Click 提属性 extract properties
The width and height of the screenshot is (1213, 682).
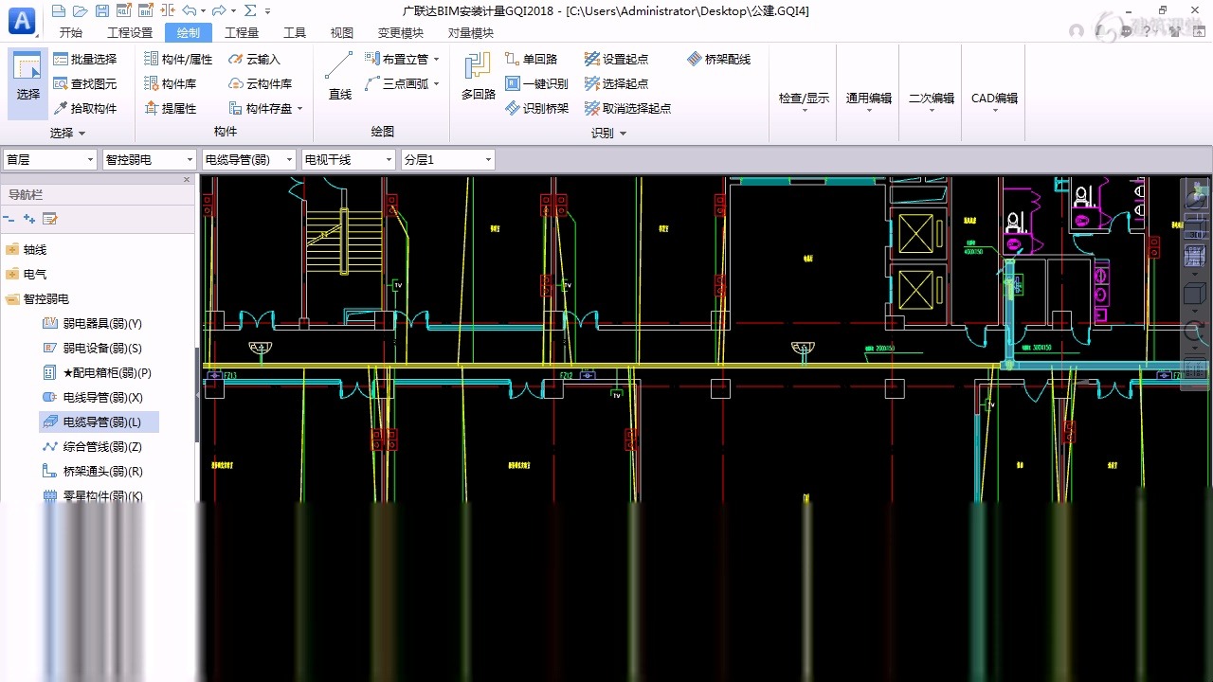click(x=171, y=108)
